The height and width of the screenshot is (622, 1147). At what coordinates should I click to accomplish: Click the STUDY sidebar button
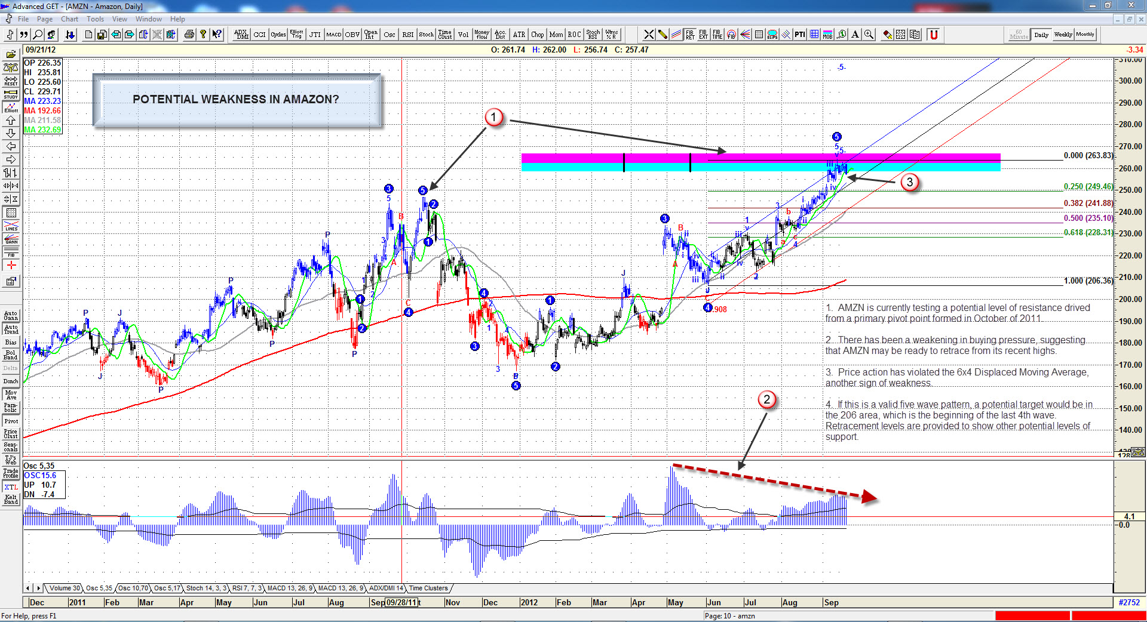pyautogui.click(x=11, y=94)
